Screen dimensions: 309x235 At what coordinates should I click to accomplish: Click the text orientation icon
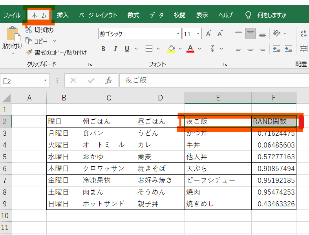pyautogui.click(x=277, y=33)
